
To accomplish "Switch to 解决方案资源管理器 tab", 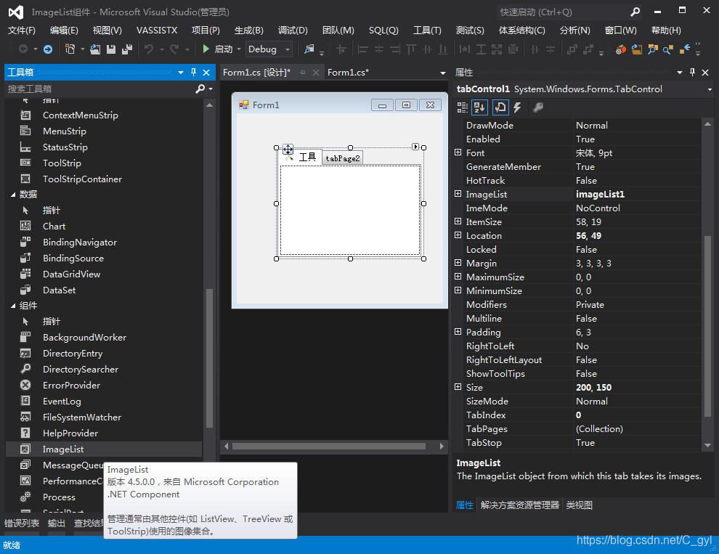I will pyautogui.click(x=520, y=505).
